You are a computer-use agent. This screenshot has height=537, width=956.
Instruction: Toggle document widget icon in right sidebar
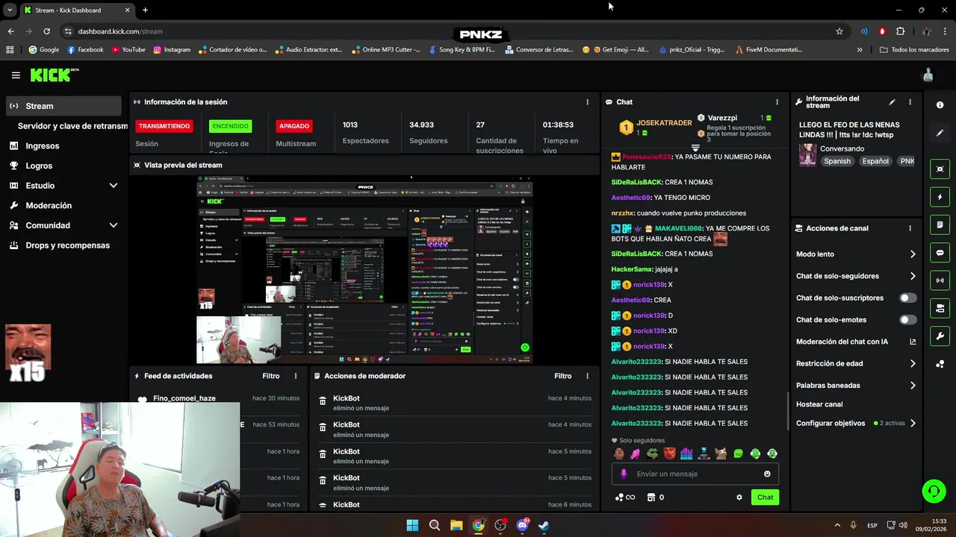pos(940,224)
